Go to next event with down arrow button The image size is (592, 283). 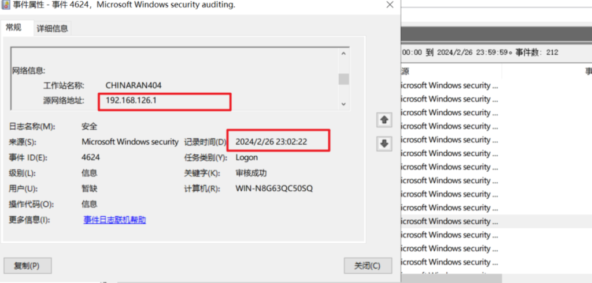click(x=384, y=144)
